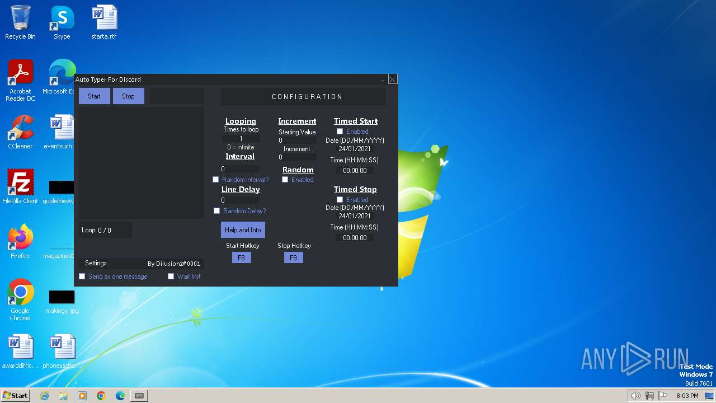Click the Settings label
This screenshot has width=716, height=403.
coord(96,263)
